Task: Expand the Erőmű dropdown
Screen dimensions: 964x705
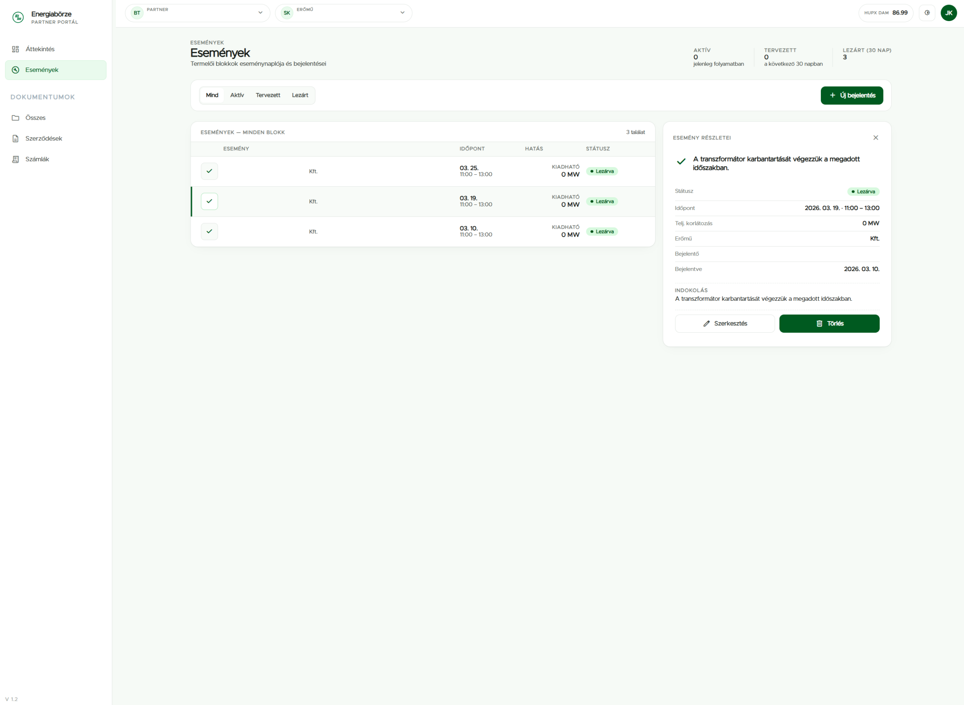Action: click(x=343, y=13)
